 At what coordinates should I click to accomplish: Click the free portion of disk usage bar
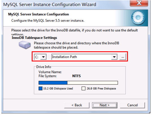click(93, 83)
